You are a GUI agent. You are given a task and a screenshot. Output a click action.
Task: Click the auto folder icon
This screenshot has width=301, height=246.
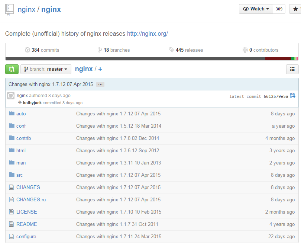tap(12, 113)
